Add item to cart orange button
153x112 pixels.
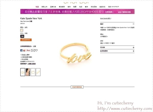[26, 40]
